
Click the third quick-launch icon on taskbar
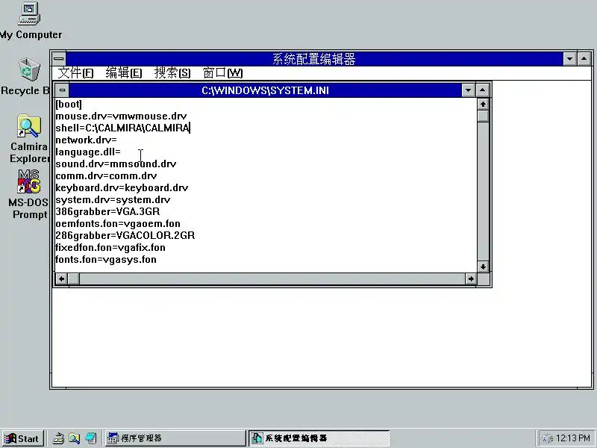[91, 438]
